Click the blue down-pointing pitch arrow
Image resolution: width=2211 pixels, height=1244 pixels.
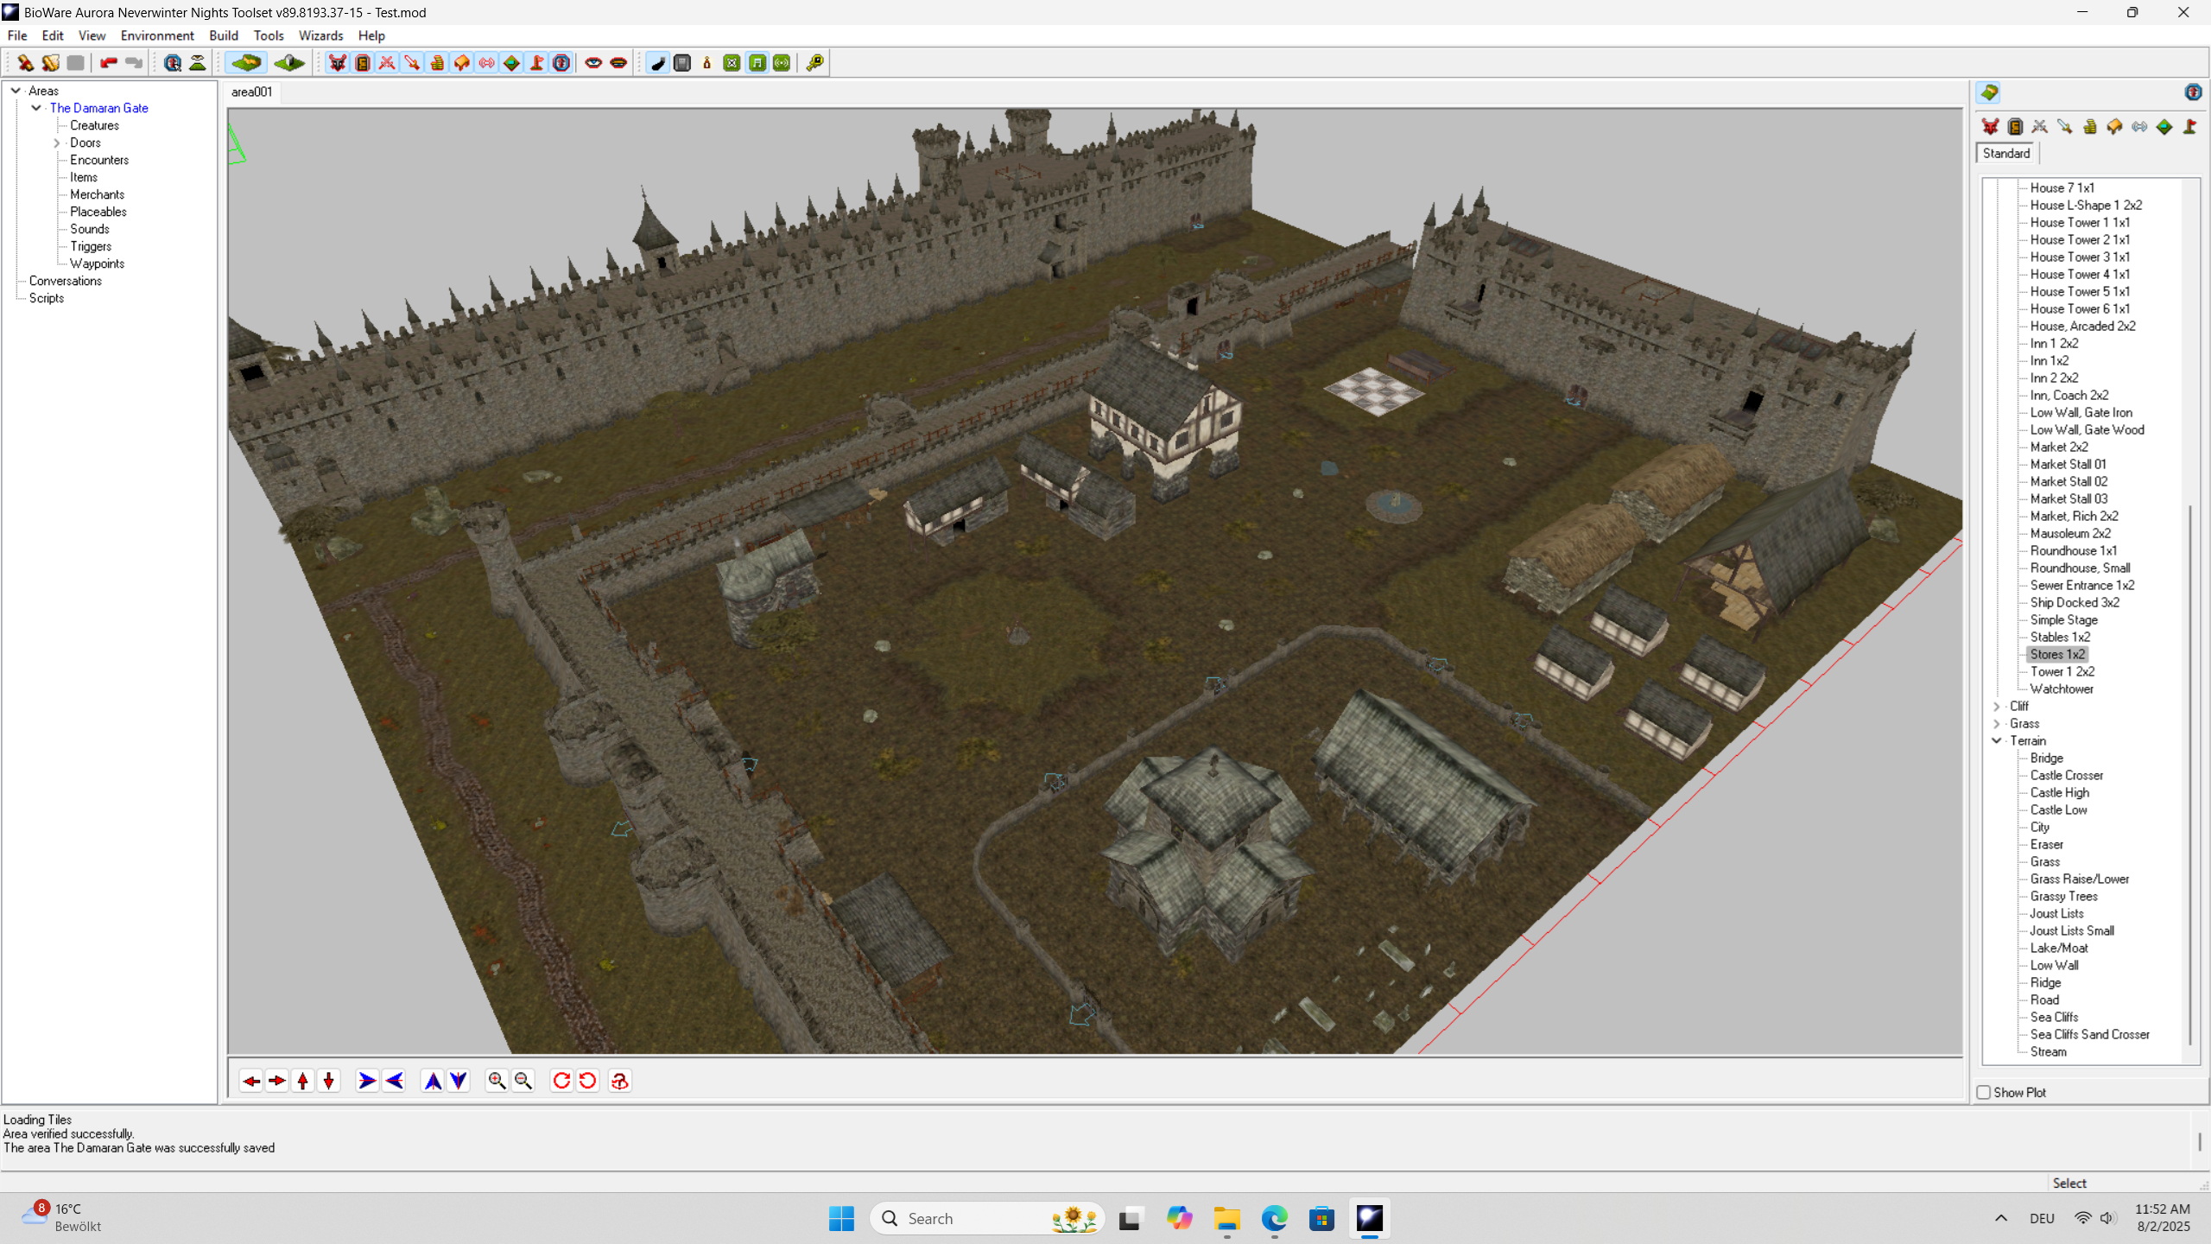point(459,1081)
